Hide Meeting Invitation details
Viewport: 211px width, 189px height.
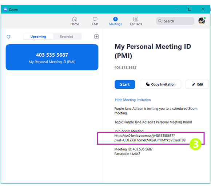(x=133, y=100)
